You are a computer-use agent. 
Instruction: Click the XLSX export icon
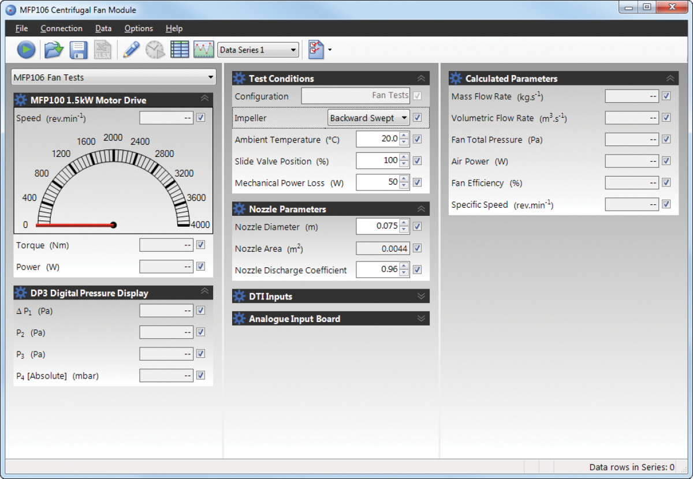tap(103, 50)
